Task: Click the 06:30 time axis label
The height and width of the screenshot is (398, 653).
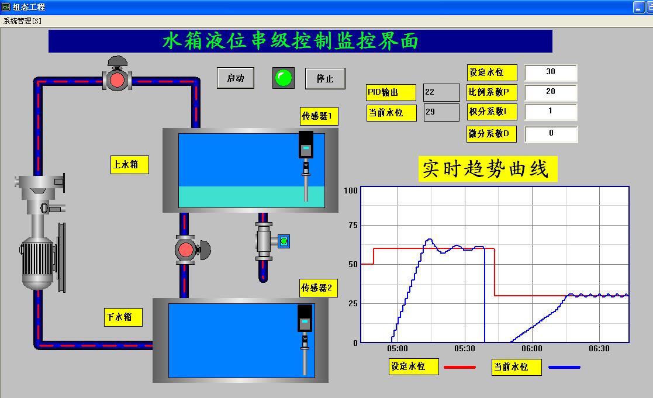Action: [599, 348]
